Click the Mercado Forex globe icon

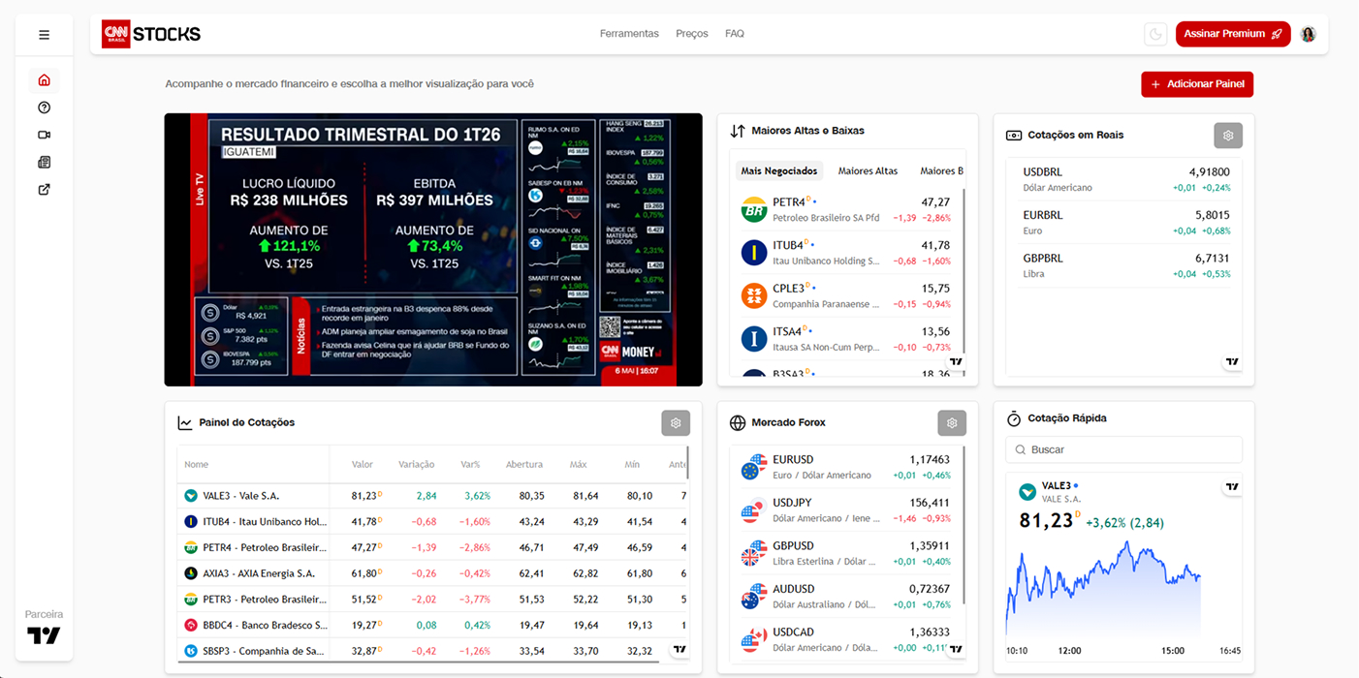[x=738, y=423]
